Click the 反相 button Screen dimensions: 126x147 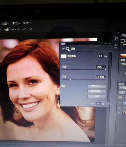(97, 96)
